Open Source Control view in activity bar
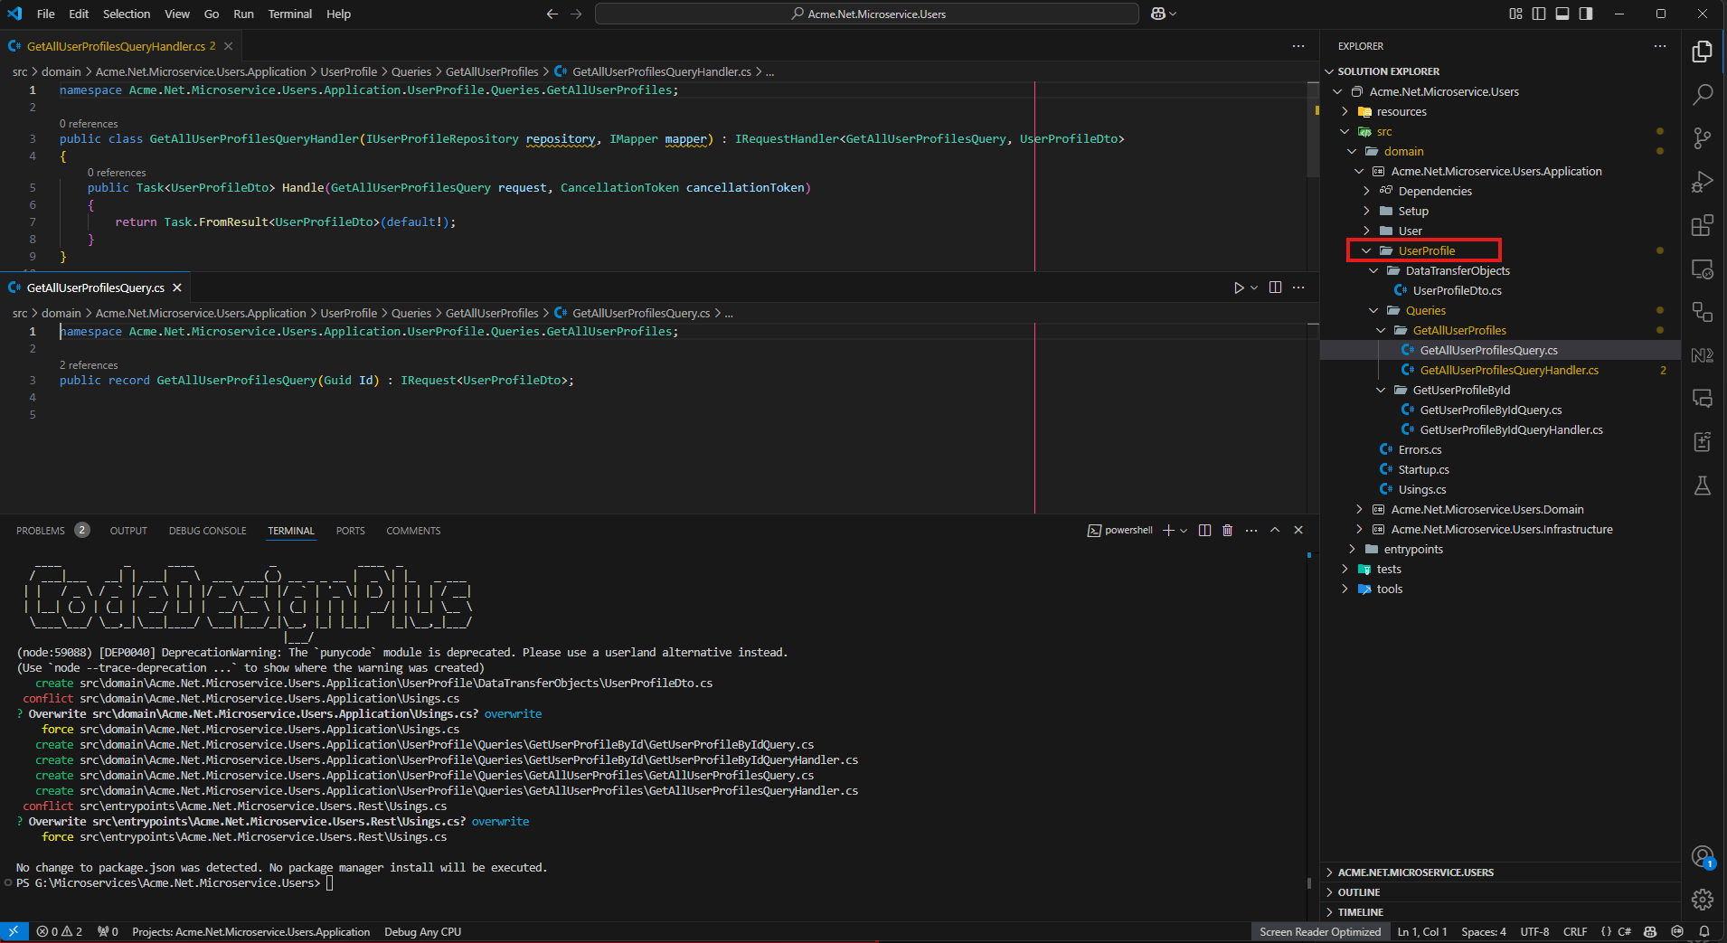The height and width of the screenshot is (943, 1727). pyautogui.click(x=1703, y=137)
